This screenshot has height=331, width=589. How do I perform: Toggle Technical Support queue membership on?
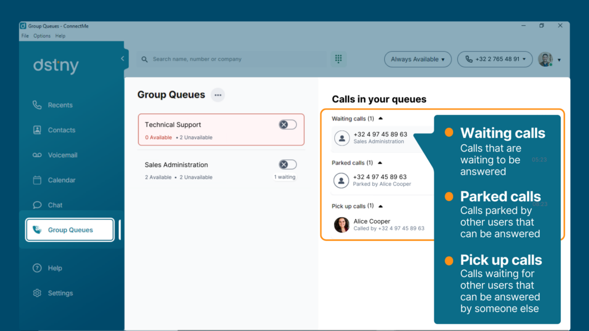[x=288, y=125]
